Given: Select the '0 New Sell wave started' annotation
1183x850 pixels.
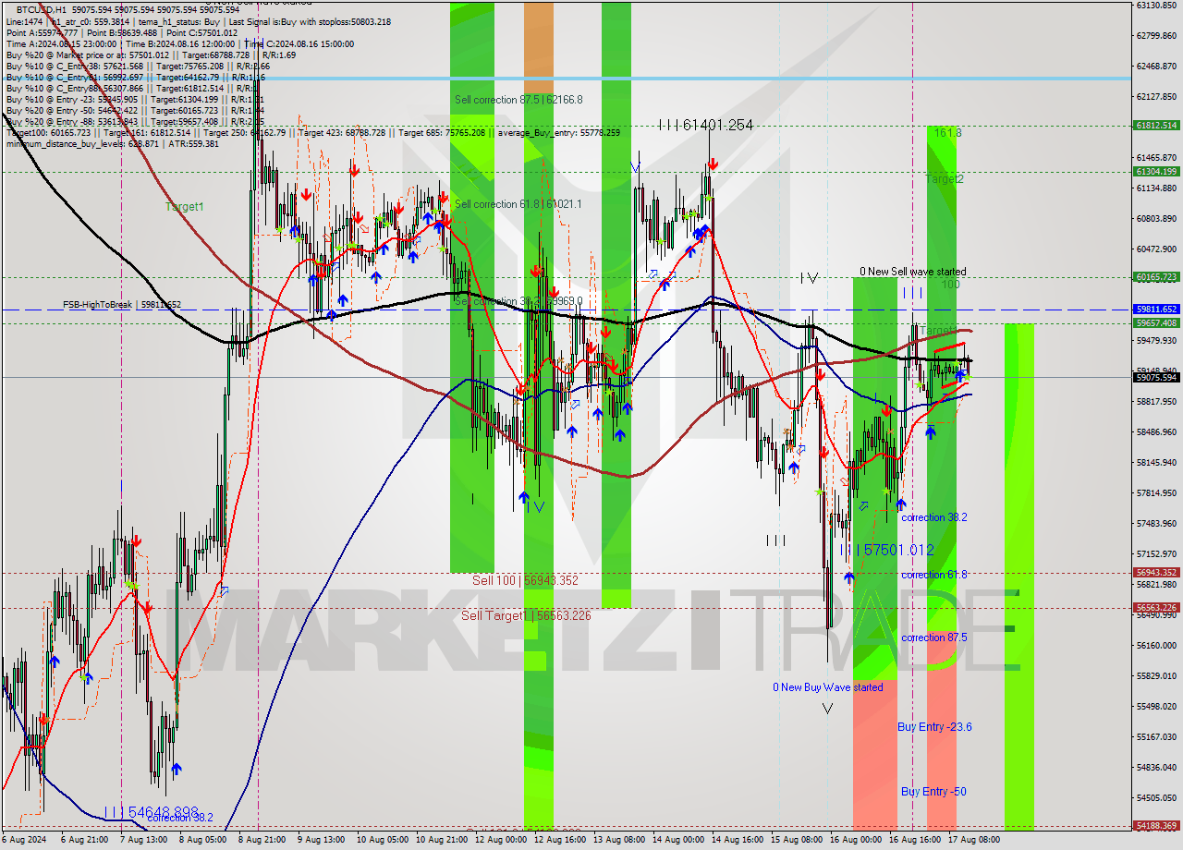Looking at the screenshot, I should pyautogui.click(x=913, y=272).
